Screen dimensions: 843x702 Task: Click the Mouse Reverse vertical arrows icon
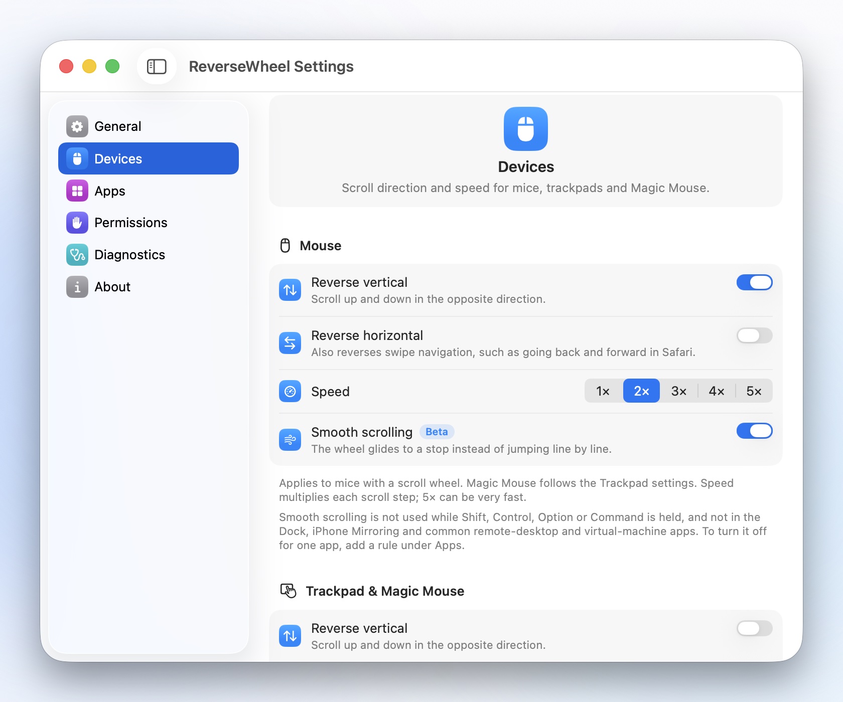(x=290, y=290)
